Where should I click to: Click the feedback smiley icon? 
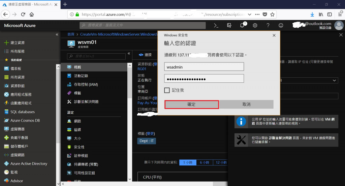(x=281, y=26)
